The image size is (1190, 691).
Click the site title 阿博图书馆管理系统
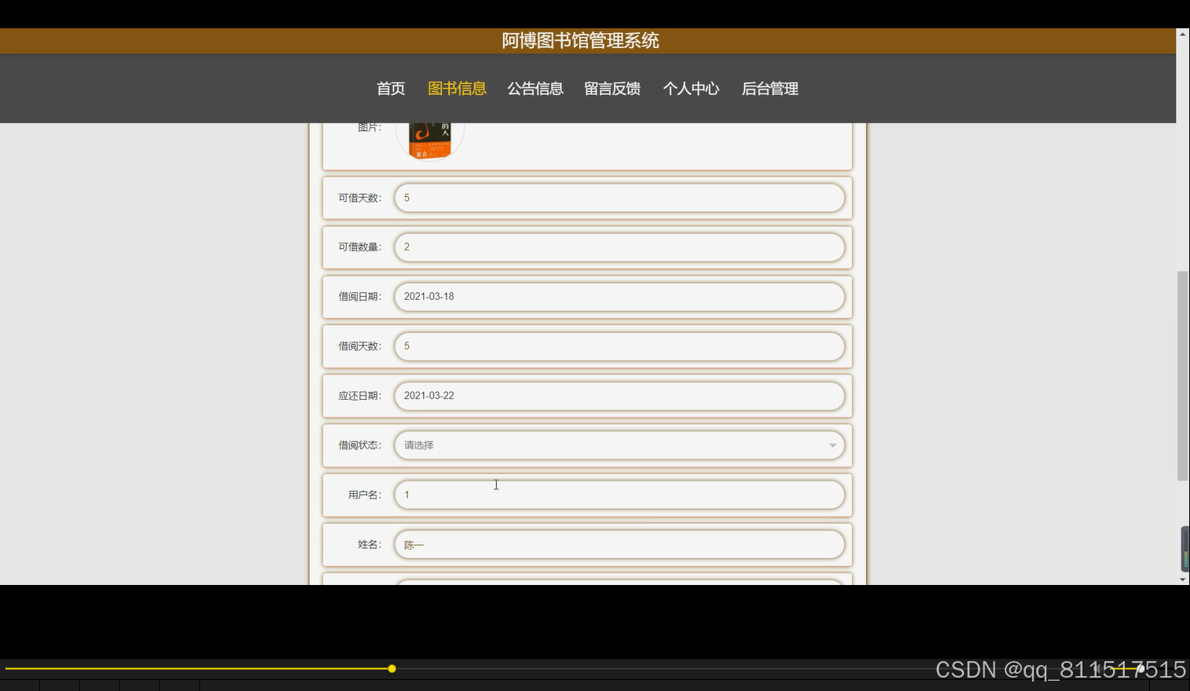tap(580, 40)
